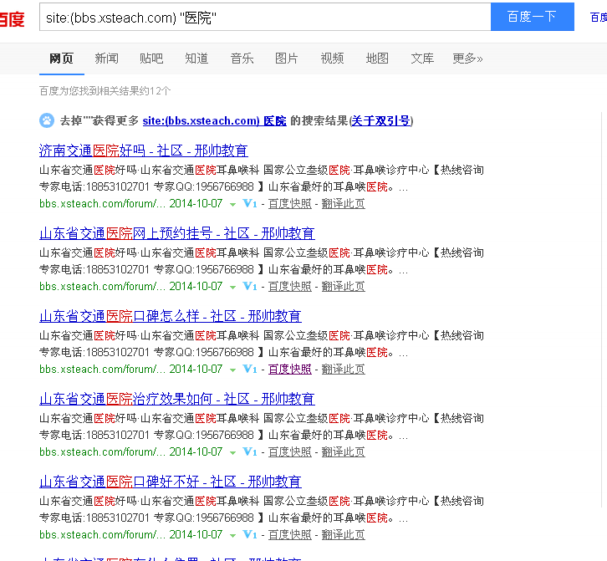Expand the dropdown arrow under 口碑怎么样 result
The height and width of the screenshot is (561, 607).
232,370
